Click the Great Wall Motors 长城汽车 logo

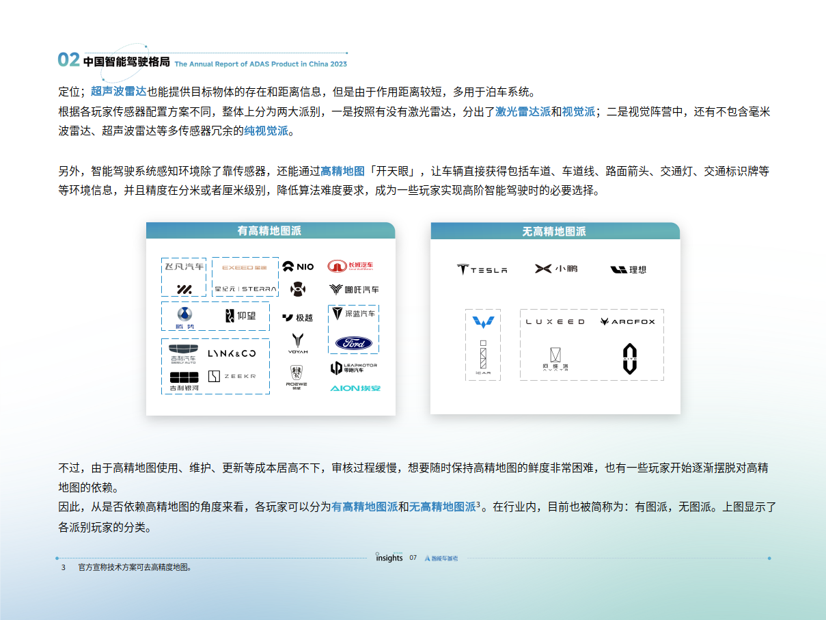click(350, 266)
